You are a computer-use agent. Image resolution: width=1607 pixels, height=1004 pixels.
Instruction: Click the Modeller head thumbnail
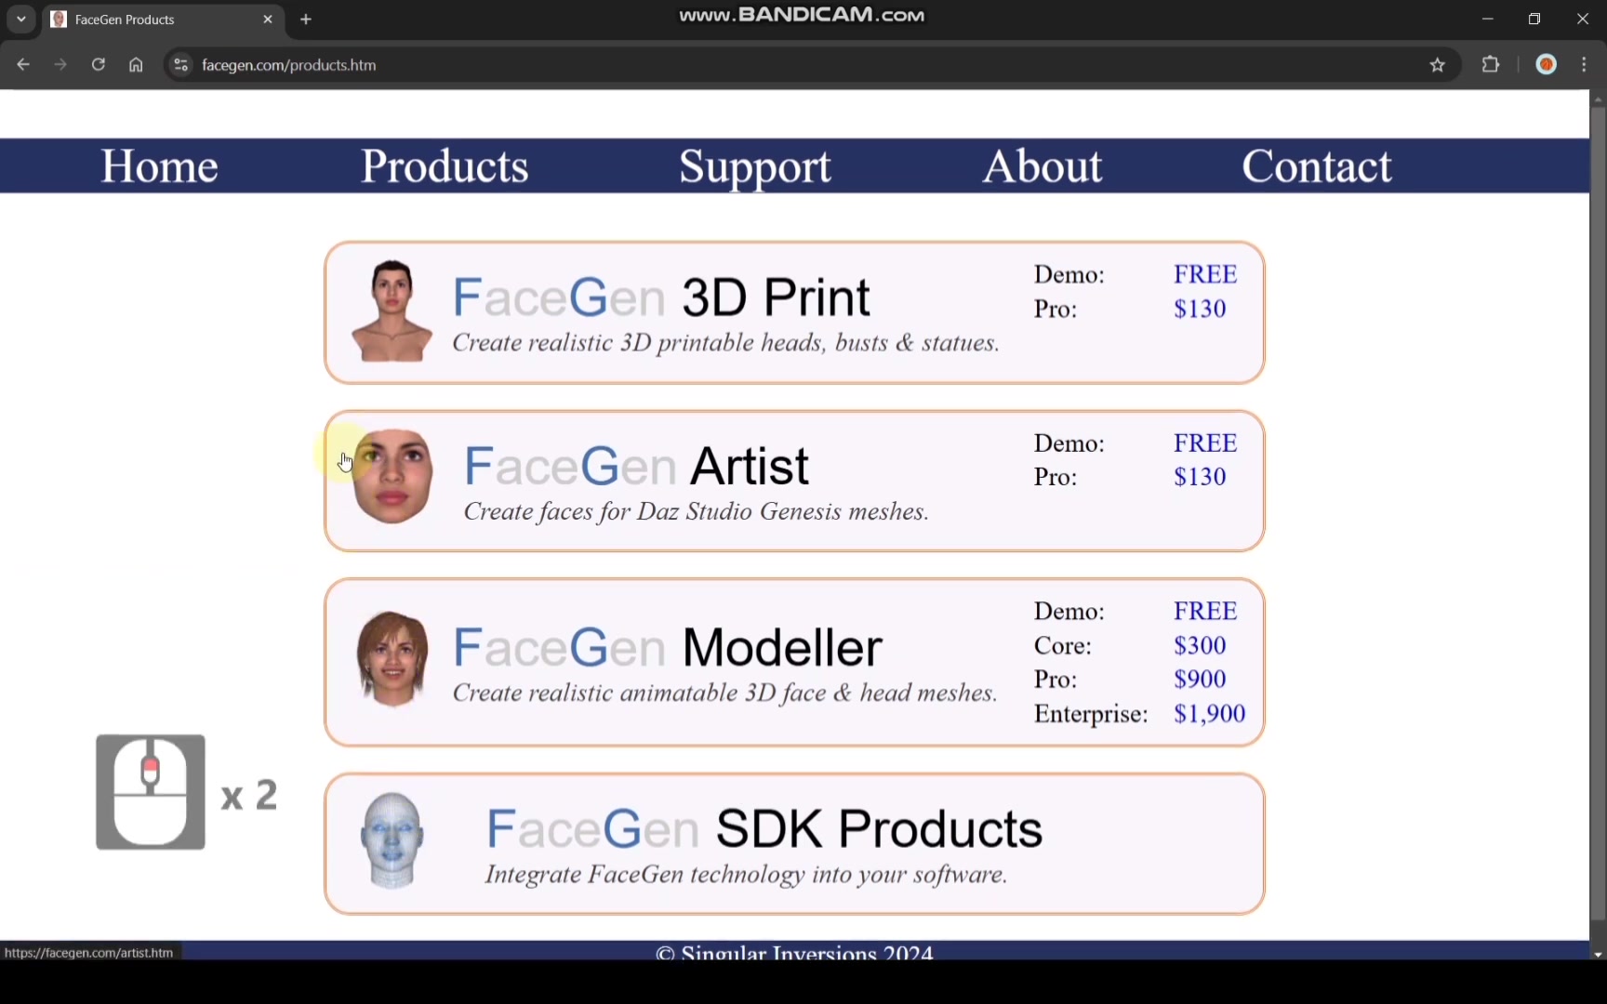[x=392, y=659]
